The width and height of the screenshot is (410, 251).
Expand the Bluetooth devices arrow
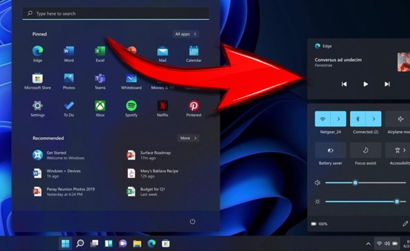click(374, 119)
